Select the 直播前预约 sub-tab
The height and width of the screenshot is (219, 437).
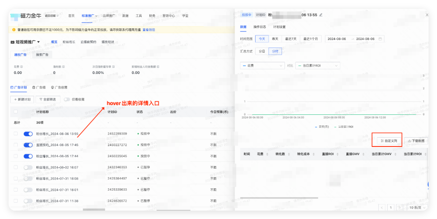point(88,42)
